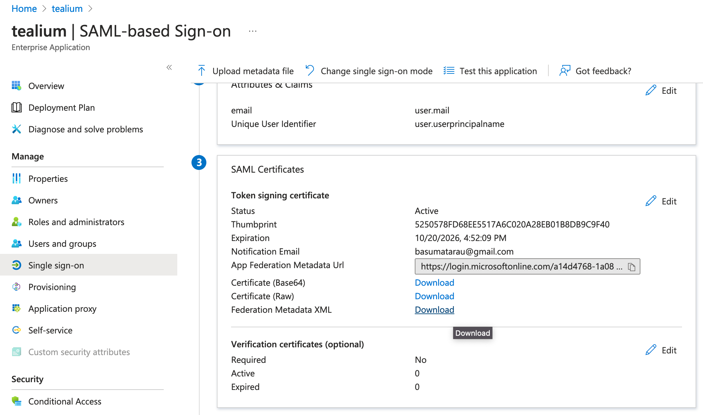Edit the Token signing certificate
The width and height of the screenshot is (703, 415).
pyautogui.click(x=661, y=201)
